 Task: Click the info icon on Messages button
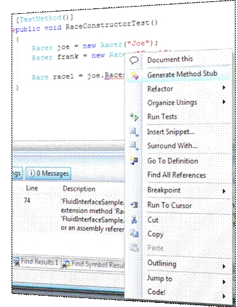coord(31,173)
